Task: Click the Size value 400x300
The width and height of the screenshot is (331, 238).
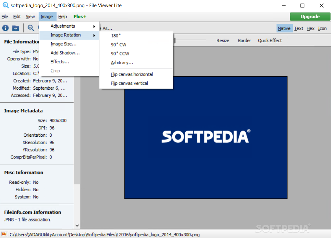Action: (58, 120)
